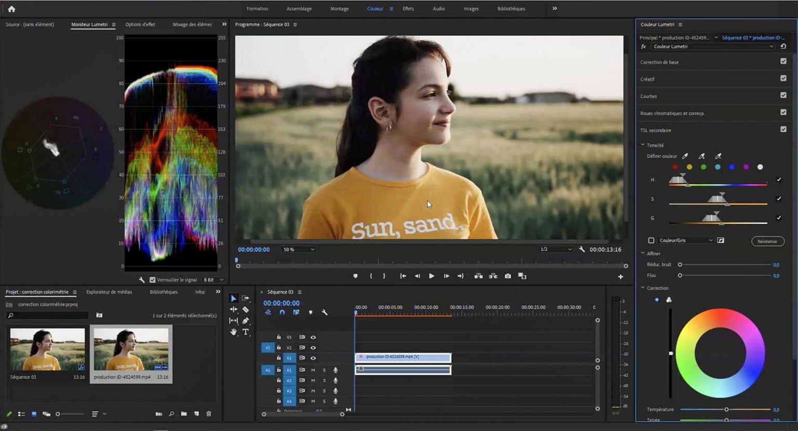Adjust the Température slider
The image size is (798, 431).
tap(727, 409)
